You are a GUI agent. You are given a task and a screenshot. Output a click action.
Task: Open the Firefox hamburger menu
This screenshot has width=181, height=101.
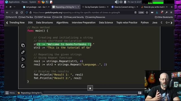point(171,12)
